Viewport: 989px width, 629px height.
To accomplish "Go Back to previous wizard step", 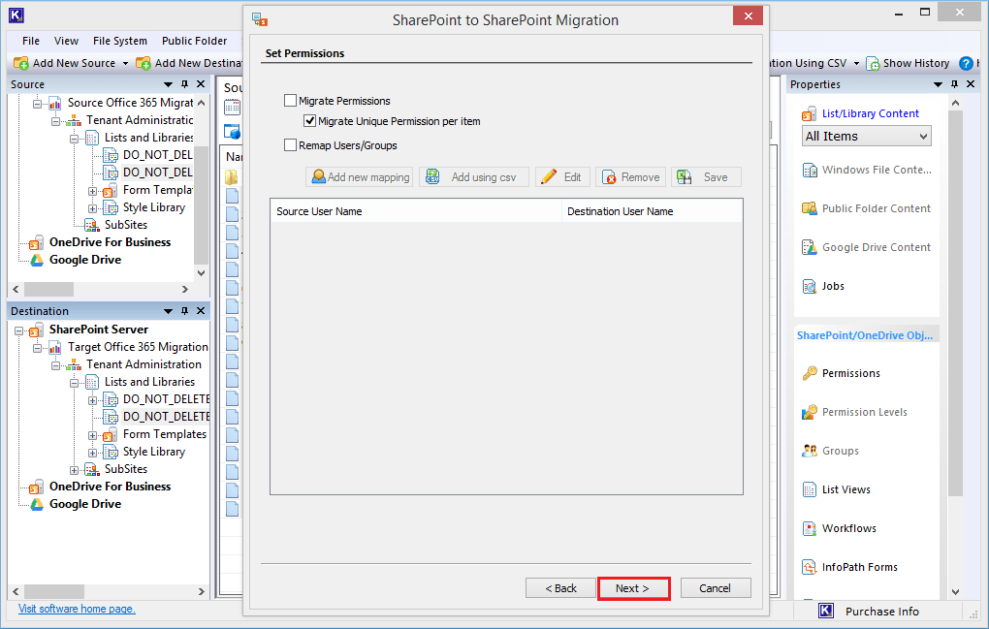I will click(560, 588).
